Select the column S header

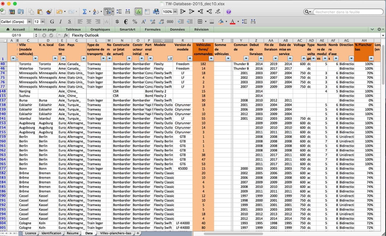[203, 40]
